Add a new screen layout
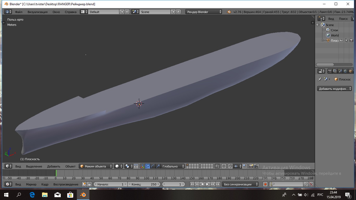Image resolution: width=356 pixels, height=200 pixels. pos(122,12)
